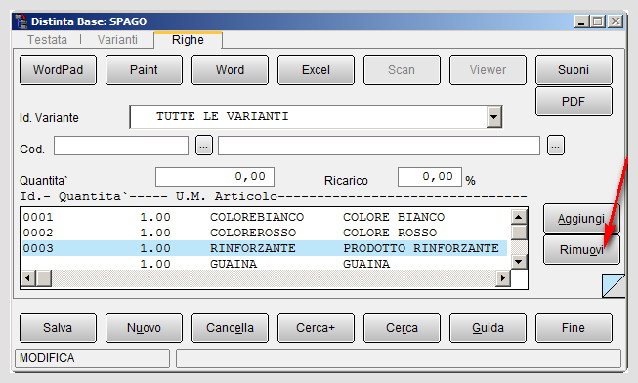Click the Fine button
638x383 pixels.
point(574,327)
